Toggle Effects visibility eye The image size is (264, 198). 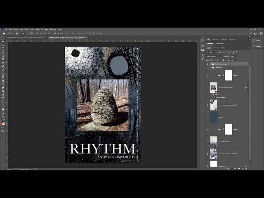pyautogui.click(x=213, y=95)
